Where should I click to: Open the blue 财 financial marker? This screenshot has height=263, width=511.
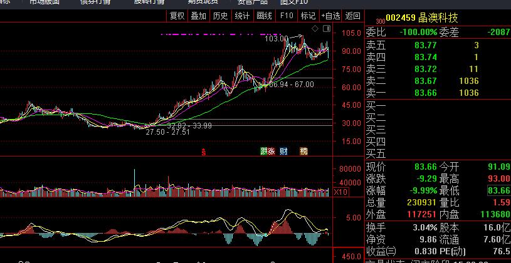point(283,152)
